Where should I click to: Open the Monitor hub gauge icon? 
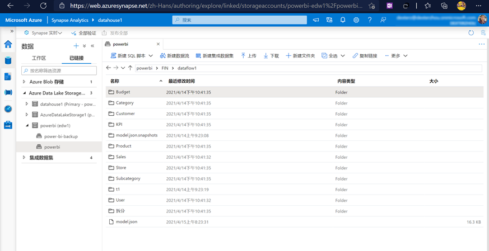(x=8, y=108)
